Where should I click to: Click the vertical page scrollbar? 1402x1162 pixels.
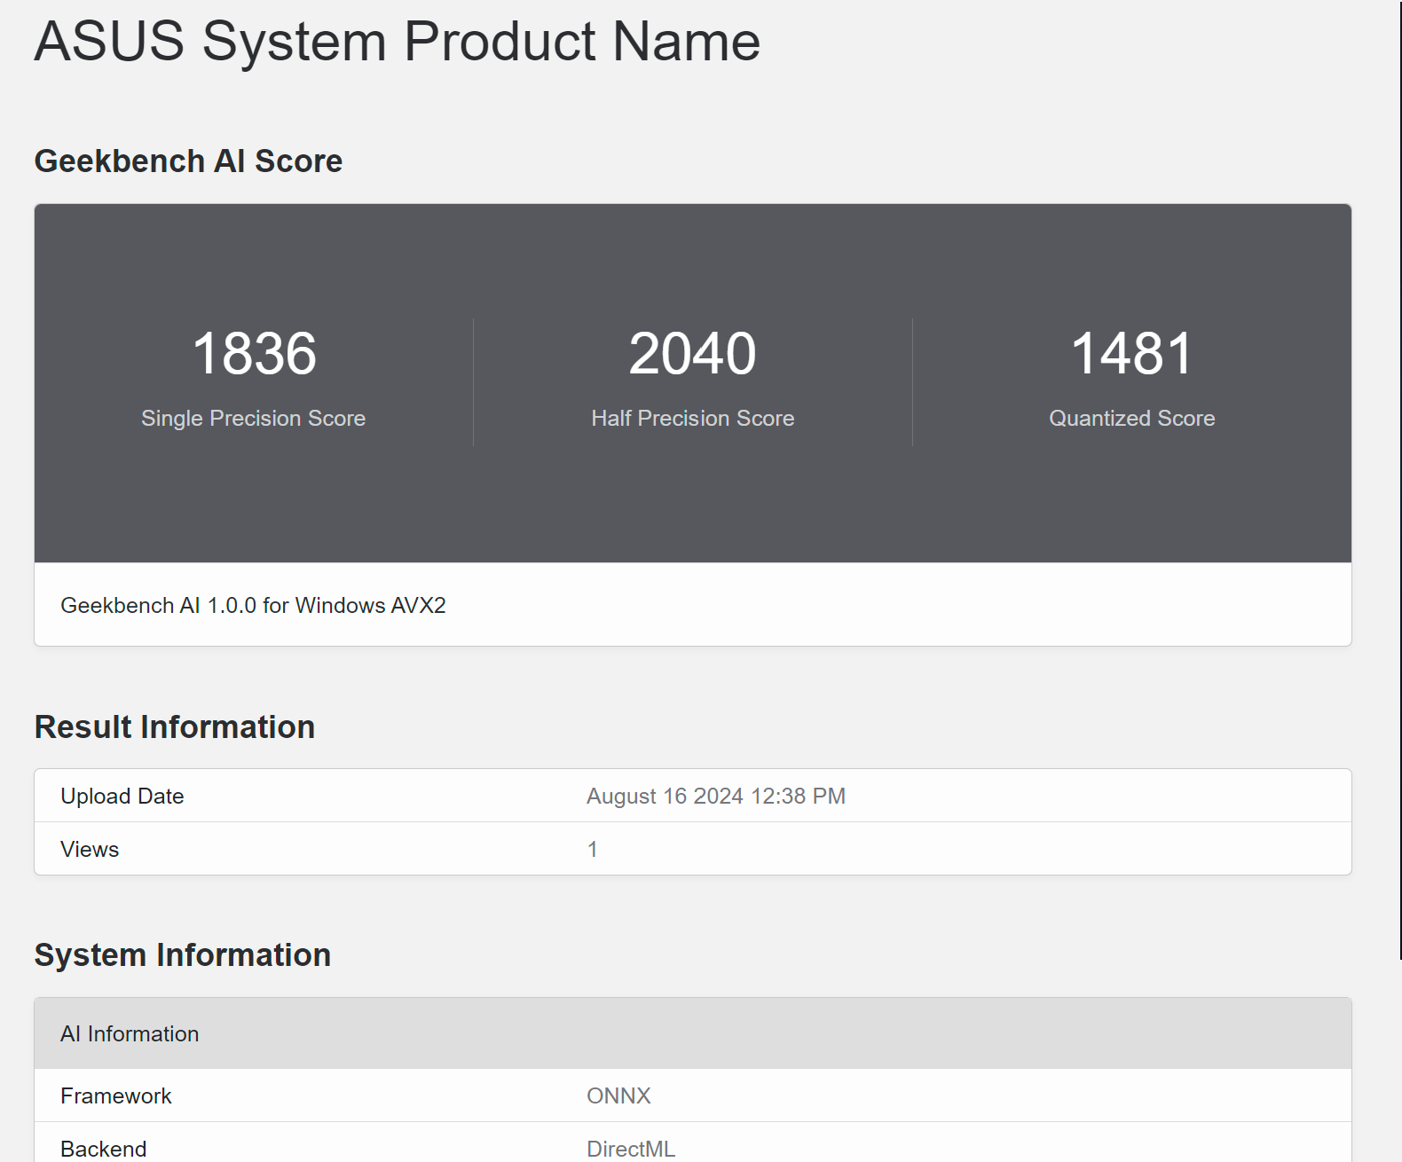pos(1400,479)
